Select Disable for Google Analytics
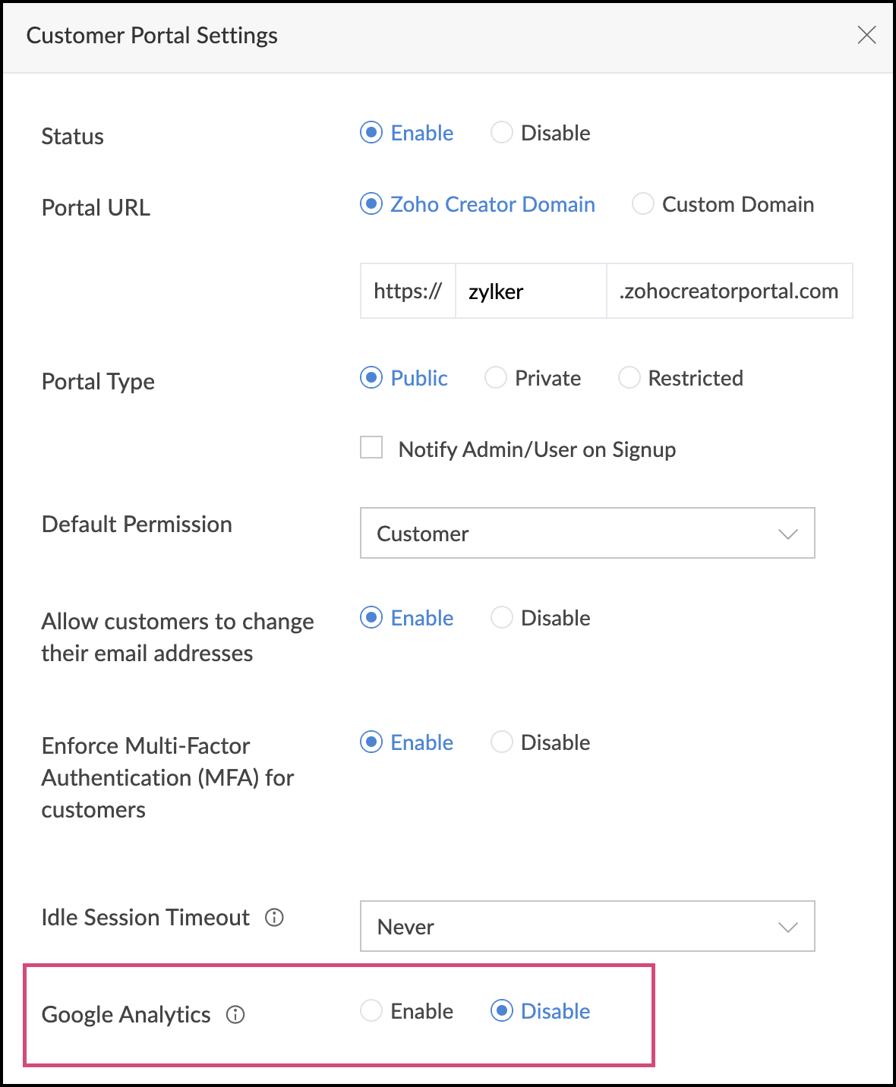 (x=502, y=1011)
